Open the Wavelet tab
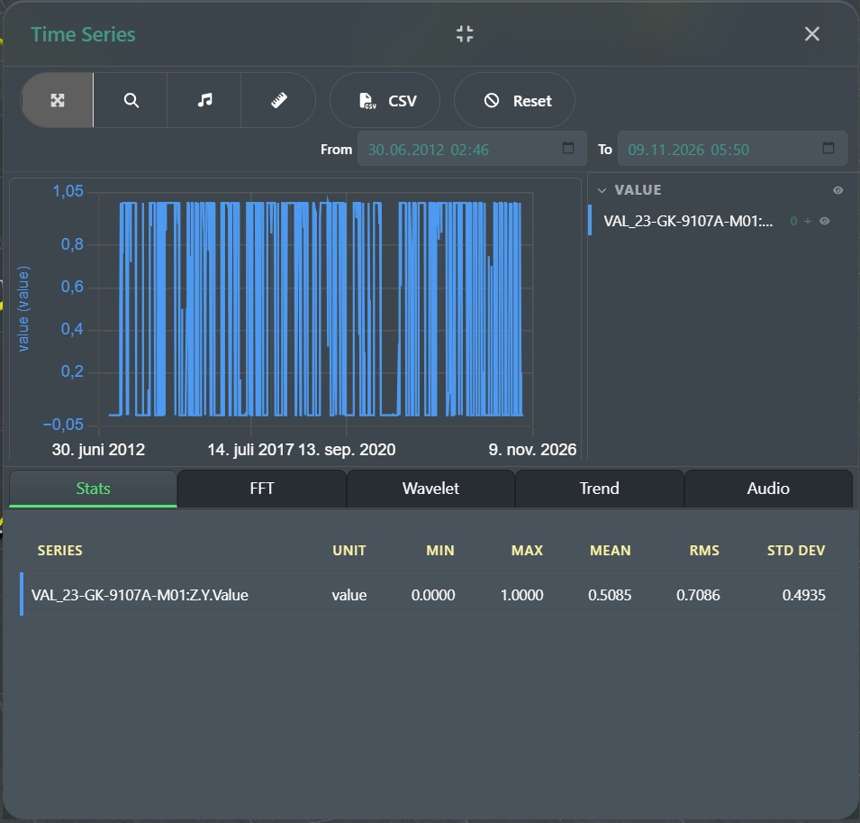This screenshot has height=823, width=860. (430, 488)
